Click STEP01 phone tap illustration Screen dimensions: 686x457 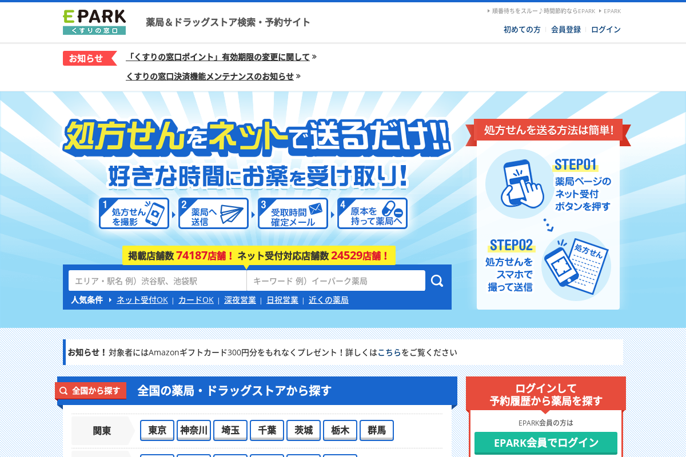tap(520, 185)
